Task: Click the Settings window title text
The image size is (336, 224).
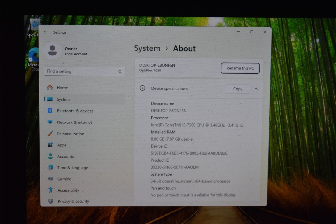Action: click(60, 32)
